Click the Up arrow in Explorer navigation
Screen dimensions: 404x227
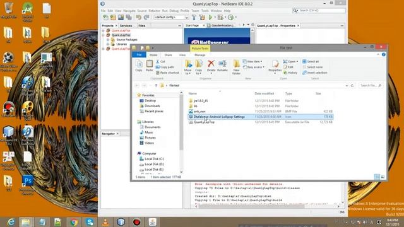pyautogui.click(x=156, y=86)
